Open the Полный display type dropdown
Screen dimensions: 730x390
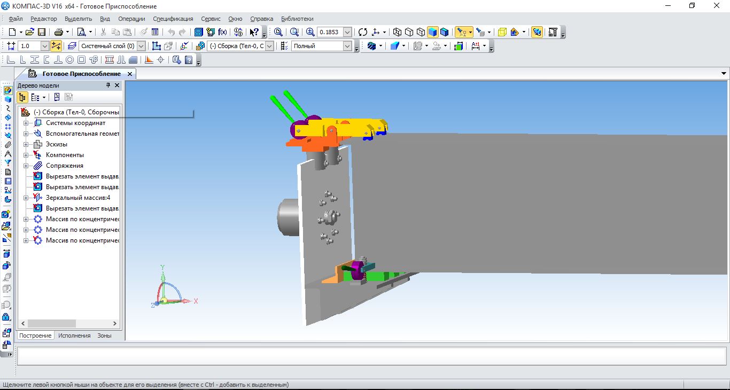(x=347, y=46)
